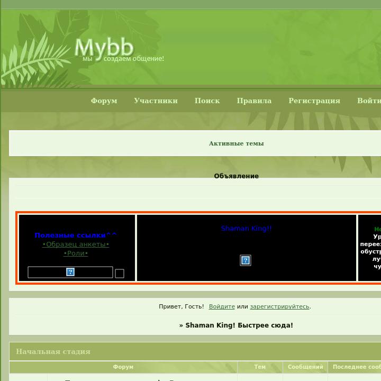Open the Регистрация menu item
Screen dimensions: 381x381
point(314,101)
